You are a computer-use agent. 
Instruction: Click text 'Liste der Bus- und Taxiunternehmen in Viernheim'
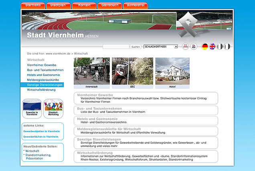[113, 112]
